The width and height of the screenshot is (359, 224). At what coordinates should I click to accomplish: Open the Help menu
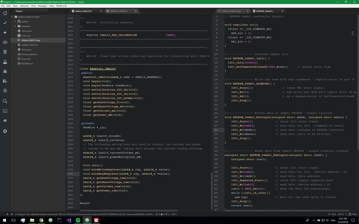coord(52,6)
